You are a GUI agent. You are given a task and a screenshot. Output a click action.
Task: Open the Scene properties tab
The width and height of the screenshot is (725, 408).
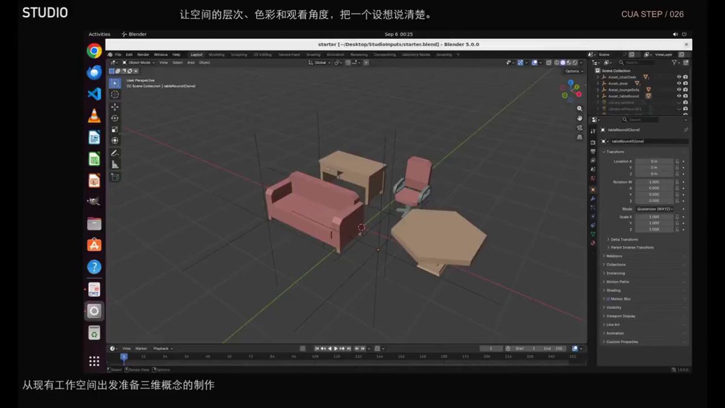pyautogui.click(x=593, y=169)
